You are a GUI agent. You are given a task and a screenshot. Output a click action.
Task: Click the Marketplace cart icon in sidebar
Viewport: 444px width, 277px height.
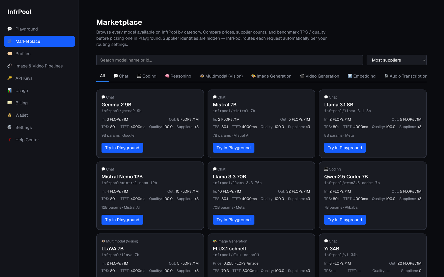10,41
